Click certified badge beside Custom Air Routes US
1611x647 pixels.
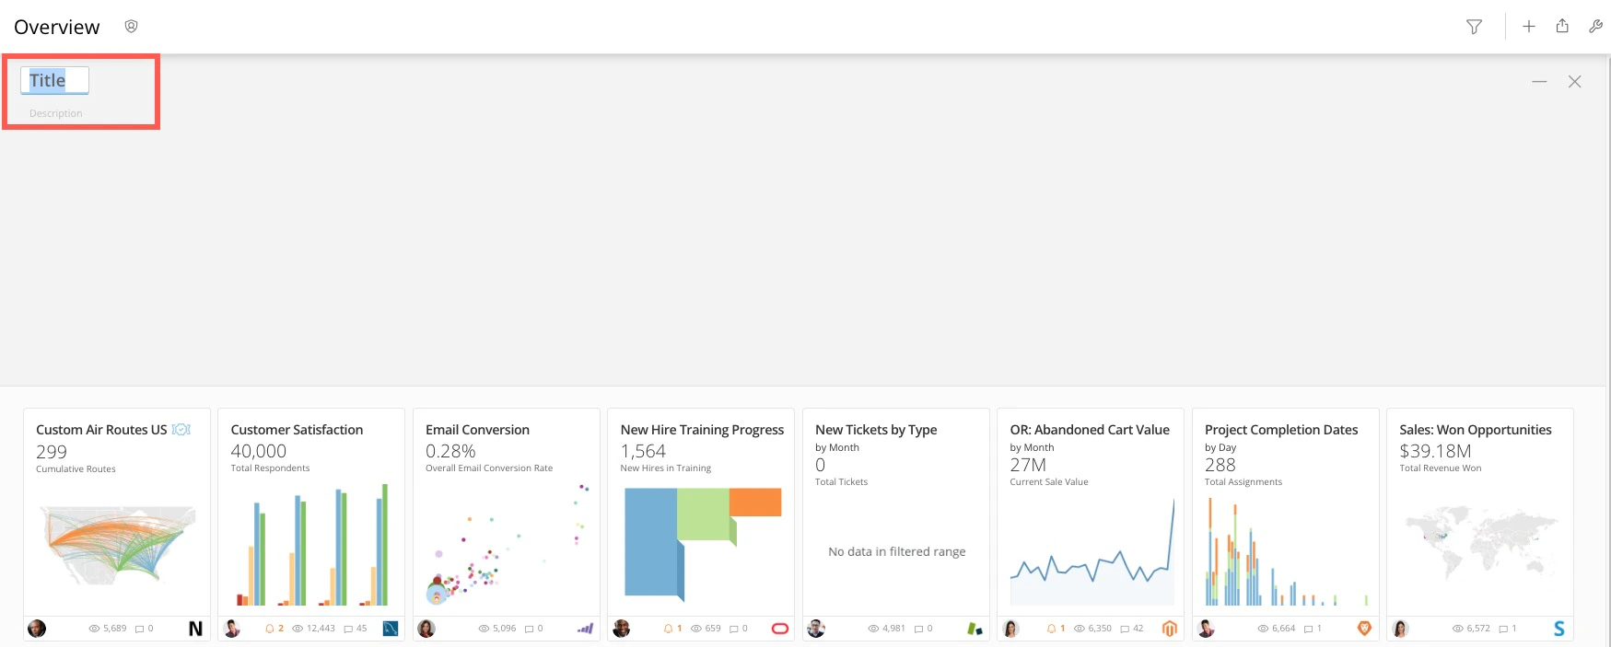click(181, 430)
